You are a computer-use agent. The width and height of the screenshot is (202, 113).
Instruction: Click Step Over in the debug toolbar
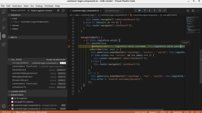point(145,10)
